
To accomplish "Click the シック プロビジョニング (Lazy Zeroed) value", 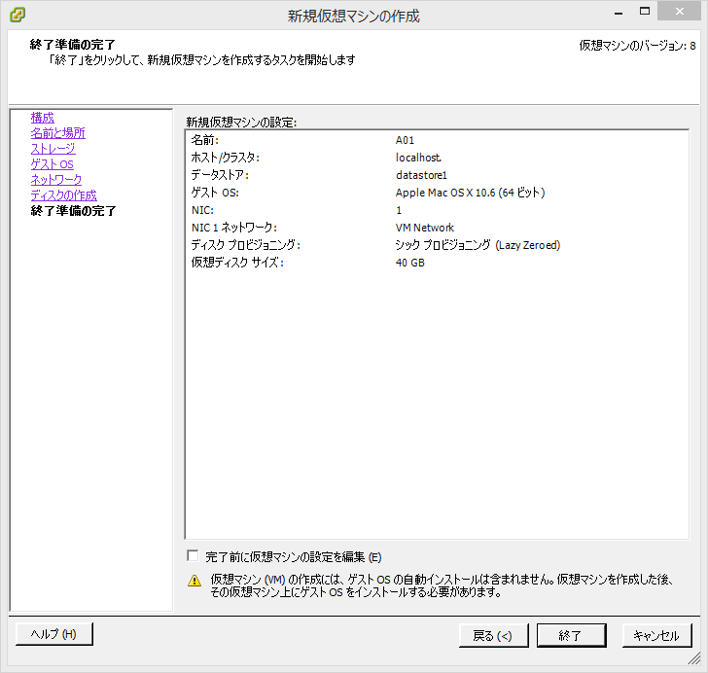I will [478, 245].
